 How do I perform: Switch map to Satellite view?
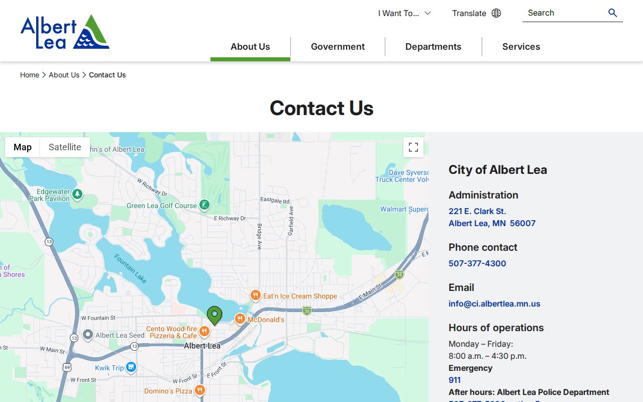65,147
